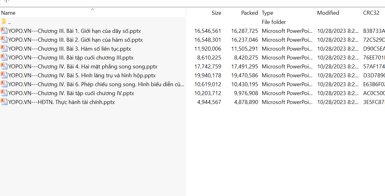Select the HĐTN Thực hành tài chính file icon
The width and height of the screenshot is (385, 196).
(4, 102)
